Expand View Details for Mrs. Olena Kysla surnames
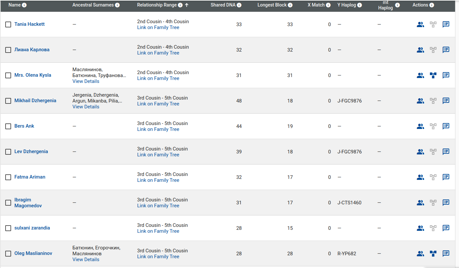 pos(86,81)
